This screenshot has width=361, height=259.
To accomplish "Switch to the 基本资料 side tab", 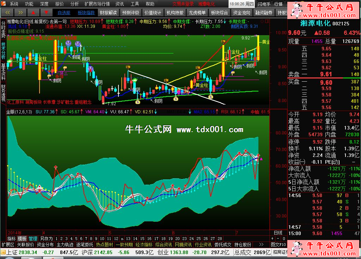I will click(3, 71).
